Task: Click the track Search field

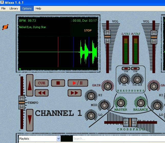Action: click(119, 139)
